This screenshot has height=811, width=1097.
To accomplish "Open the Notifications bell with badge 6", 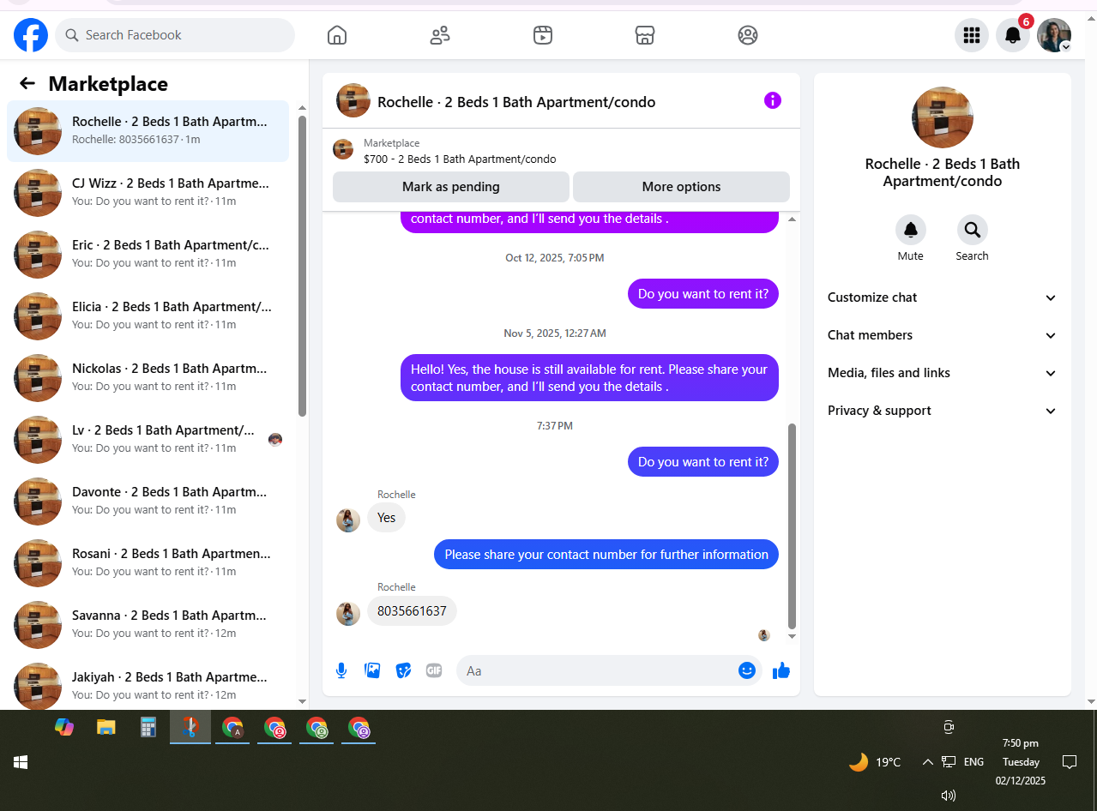I will [x=1013, y=35].
